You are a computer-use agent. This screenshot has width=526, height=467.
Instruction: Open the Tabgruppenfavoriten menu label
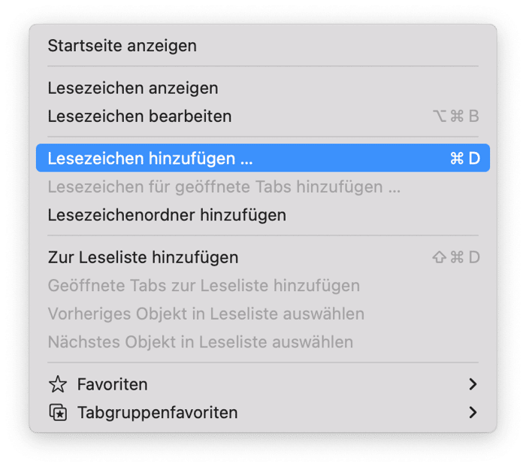pos(158,413)
